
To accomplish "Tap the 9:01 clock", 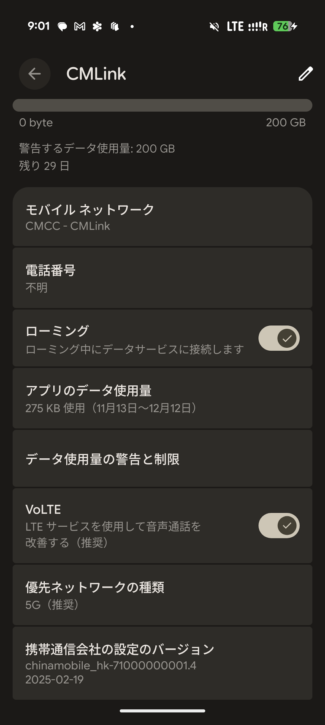I will (38, 26).
